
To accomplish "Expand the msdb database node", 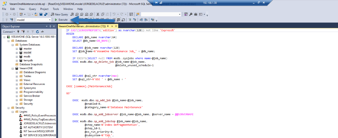I will (17, 57).
